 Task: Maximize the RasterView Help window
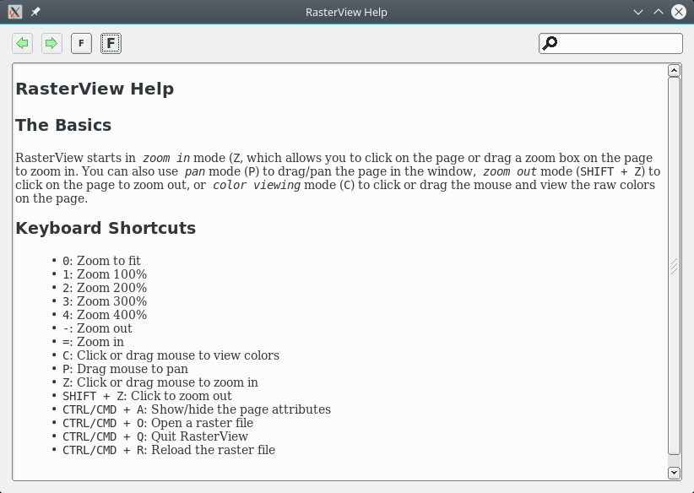(659, 12)
